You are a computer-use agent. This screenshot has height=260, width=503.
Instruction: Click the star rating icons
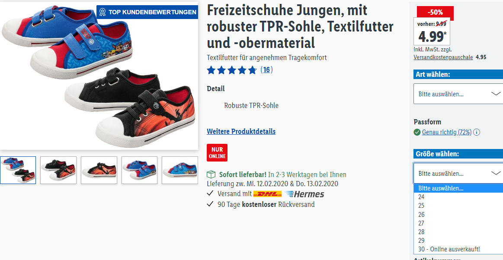232,70
